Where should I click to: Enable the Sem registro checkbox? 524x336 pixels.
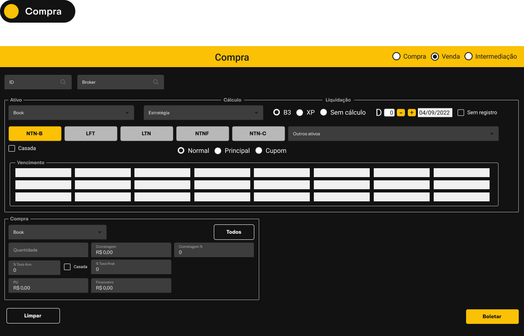(461, 113)
